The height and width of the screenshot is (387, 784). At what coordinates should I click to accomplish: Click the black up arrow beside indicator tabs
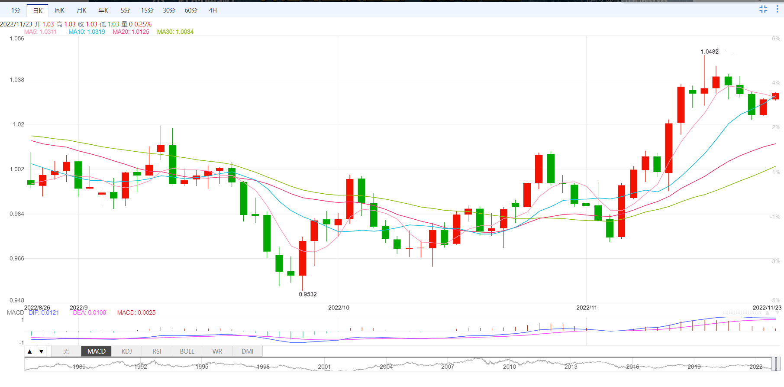pos(29,351)
